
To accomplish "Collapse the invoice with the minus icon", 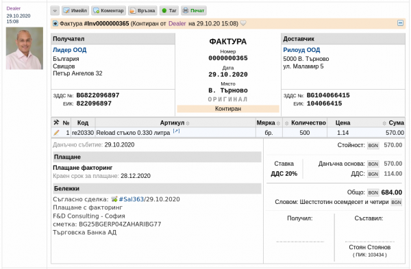I will coord(400,23).
